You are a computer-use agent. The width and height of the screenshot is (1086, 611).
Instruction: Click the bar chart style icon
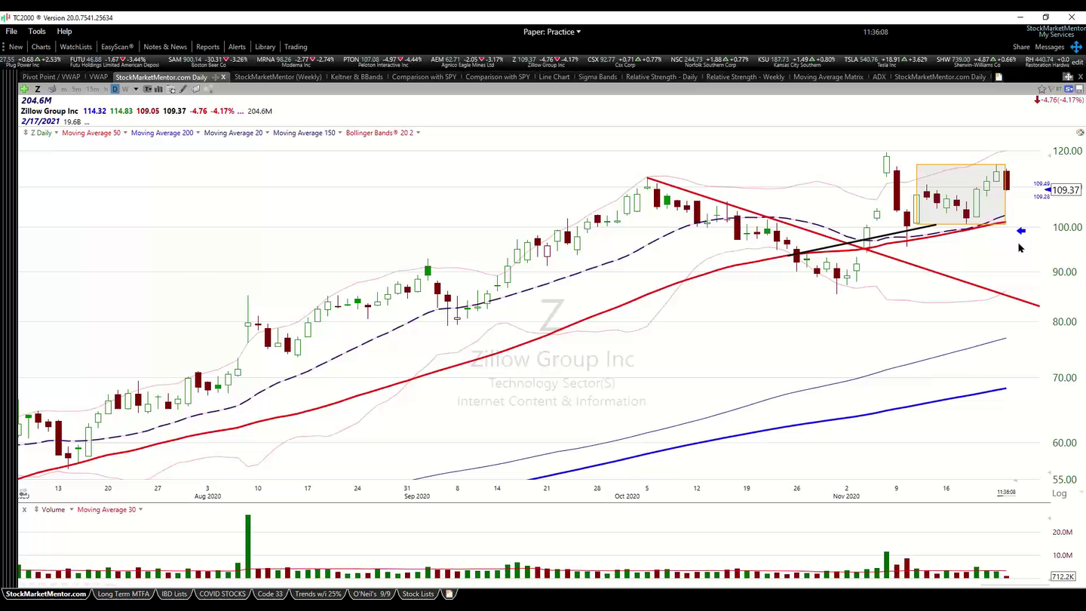coord(158,89)
